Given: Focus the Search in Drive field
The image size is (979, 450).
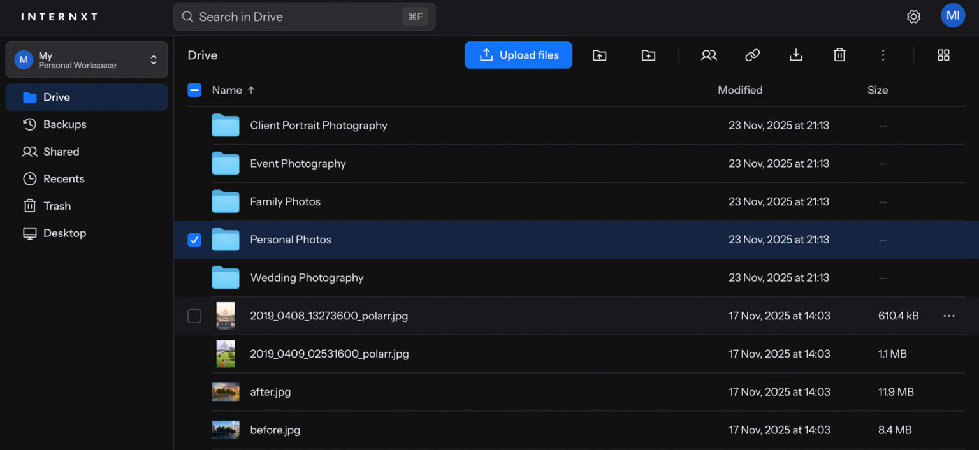Looking at the screenshot, I should (305, 17).
